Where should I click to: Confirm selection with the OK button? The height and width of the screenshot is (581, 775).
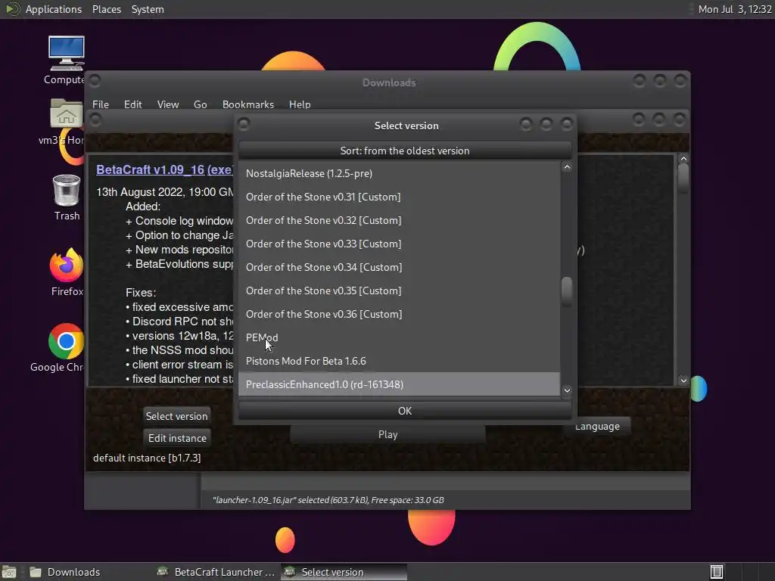tap(404, 411)
